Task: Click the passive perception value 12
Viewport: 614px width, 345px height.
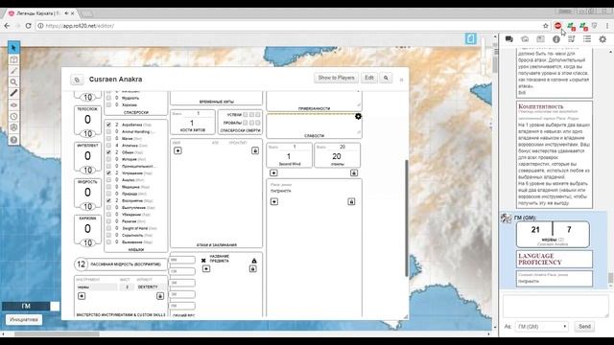Action: [81, 264]
